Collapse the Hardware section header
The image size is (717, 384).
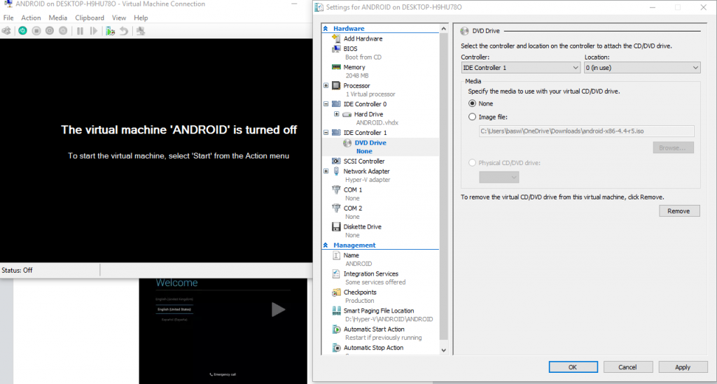click(326, 28)
